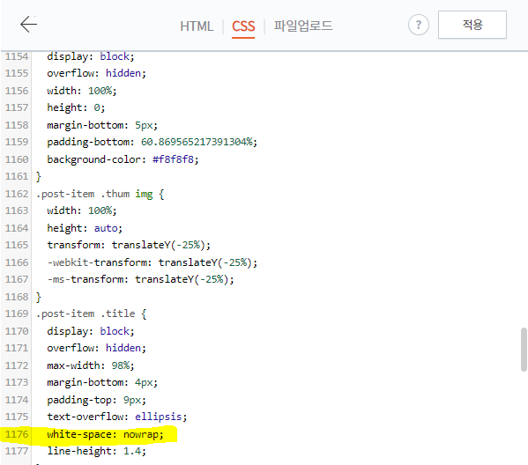Click 'width: 100%;' on line 1156
528x465 pixels.
pos(82,91)
